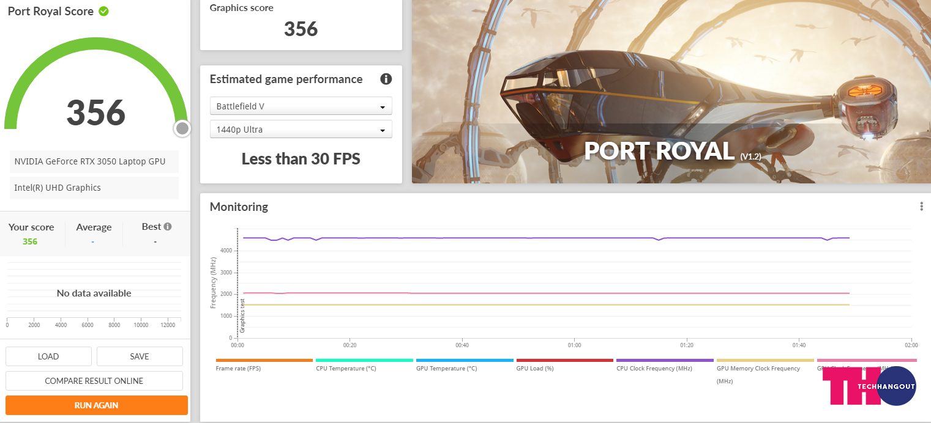Click the large 356 inside the gauge
This screenshot has width=931, height=423.
tap(96, 112)
